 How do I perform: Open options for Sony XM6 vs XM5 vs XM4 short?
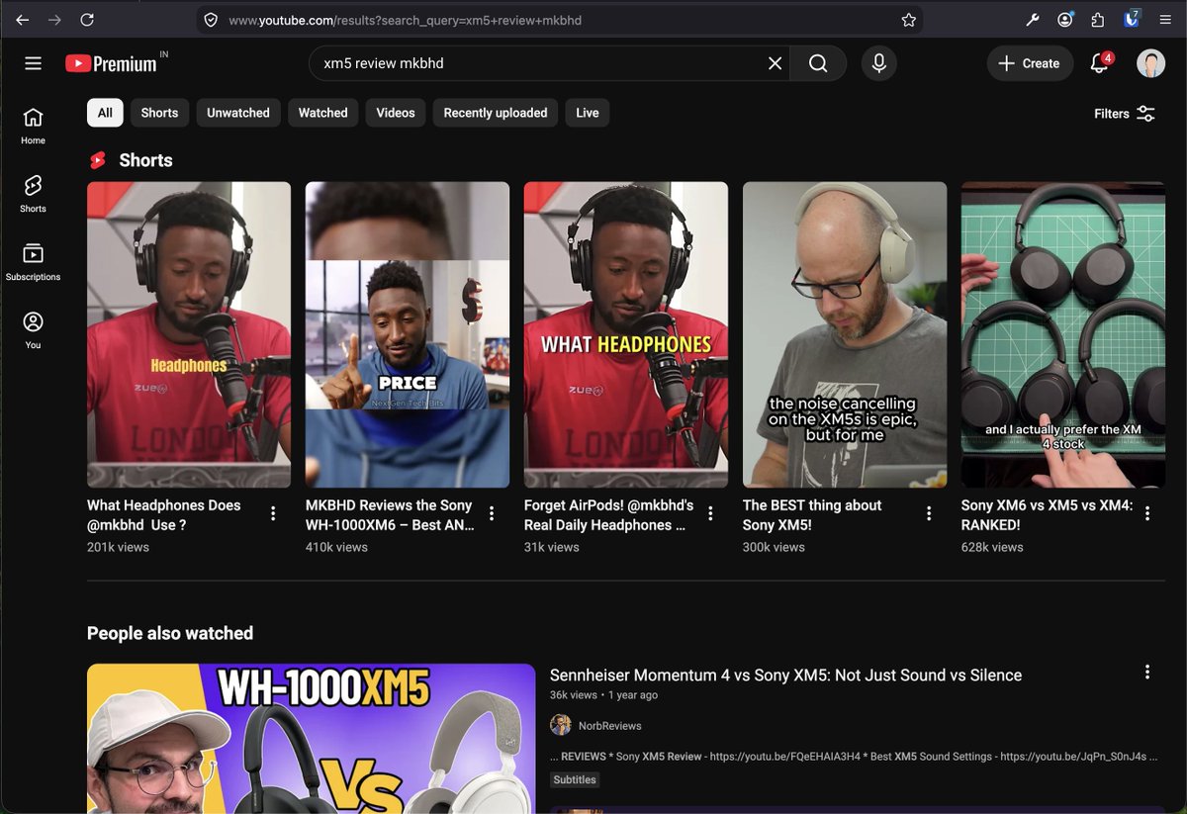coord(1147,513)
